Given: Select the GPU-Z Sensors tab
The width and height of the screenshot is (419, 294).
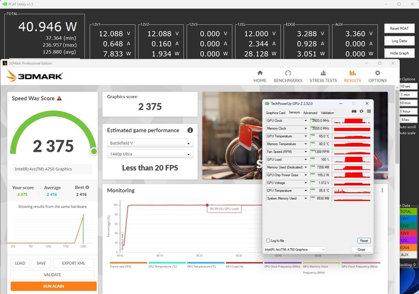Looking at the screenshot, I should [294, 112].
